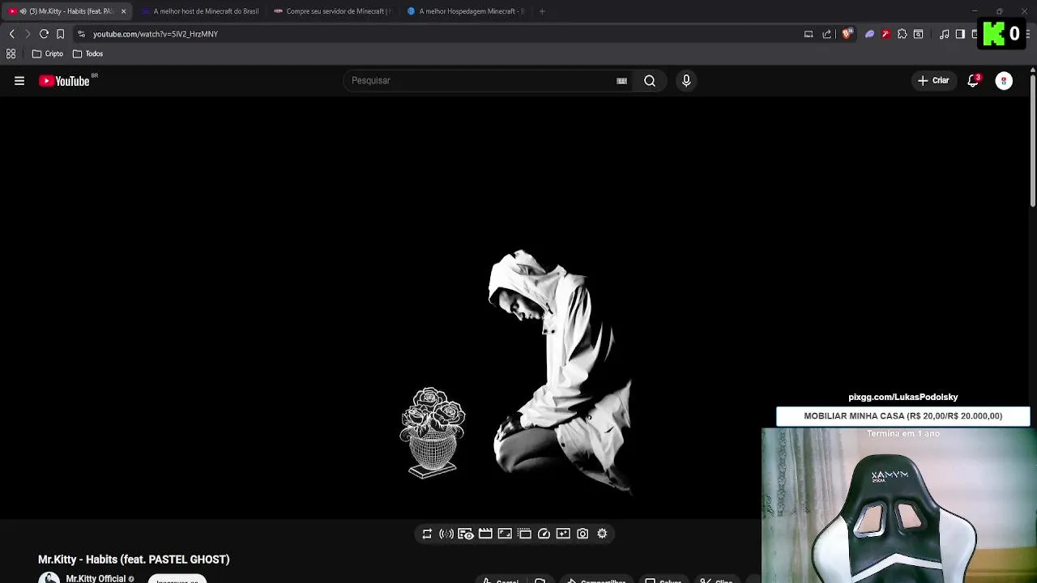Open the purple leaf extension icon
1037x583 pixels.
(x=869, y=34)
